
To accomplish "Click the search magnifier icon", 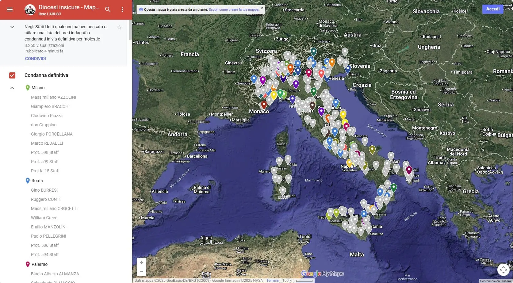I will click(x=108, y=10).
